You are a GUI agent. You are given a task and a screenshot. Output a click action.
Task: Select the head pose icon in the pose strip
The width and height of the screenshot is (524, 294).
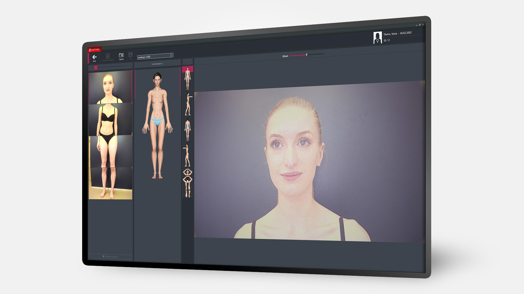187,172
